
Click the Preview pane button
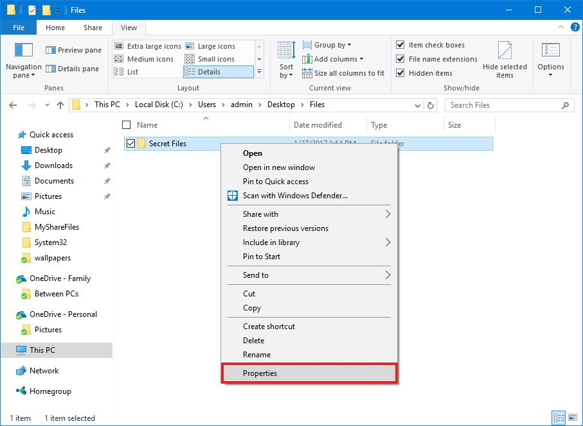(x=74, y=50)
